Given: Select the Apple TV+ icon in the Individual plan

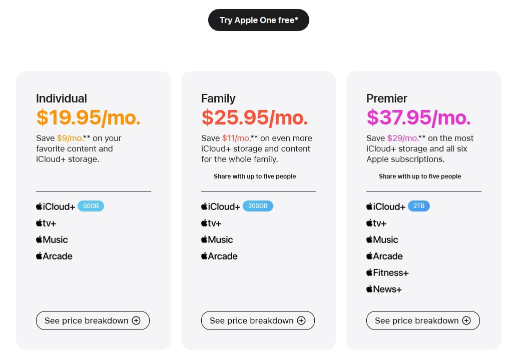Looking at the screenshot, I should 39,223.
